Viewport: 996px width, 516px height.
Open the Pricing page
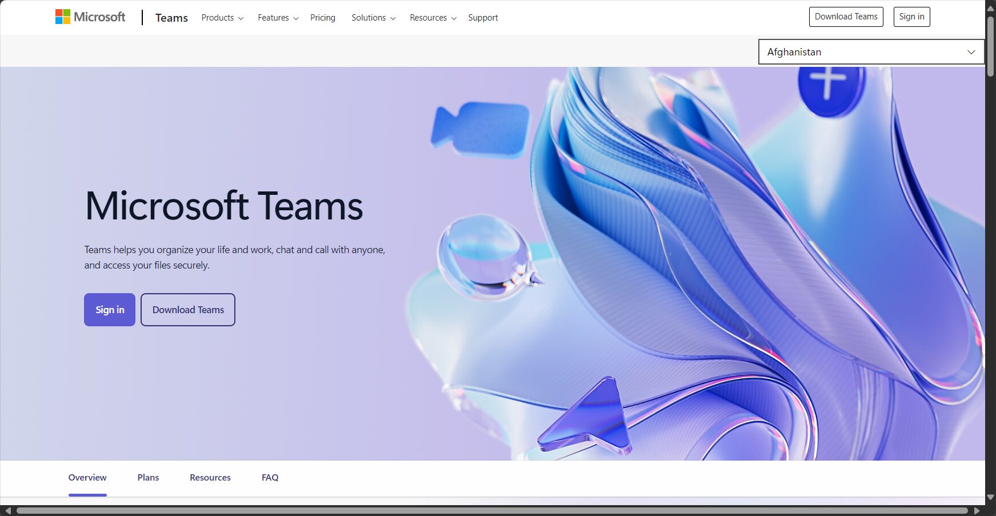tap(323, 18)
